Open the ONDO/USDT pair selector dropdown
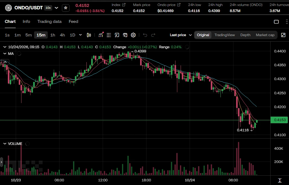Screen dimensions: 289x185 56,8
